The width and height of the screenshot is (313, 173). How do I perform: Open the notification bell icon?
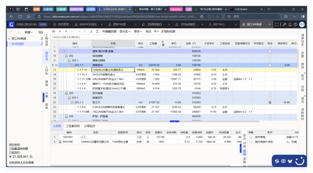coord(290,24)
